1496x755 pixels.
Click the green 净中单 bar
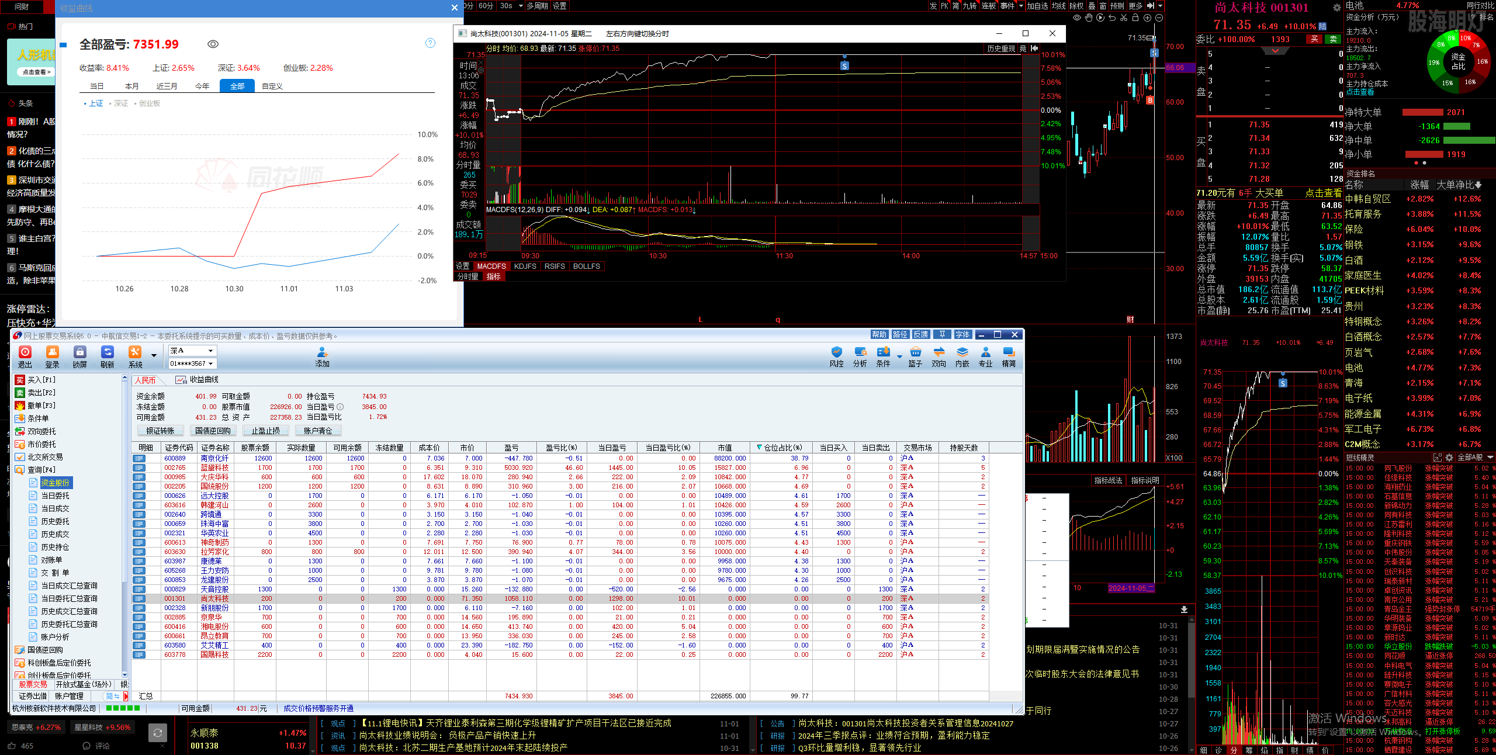click(1469, 140)
